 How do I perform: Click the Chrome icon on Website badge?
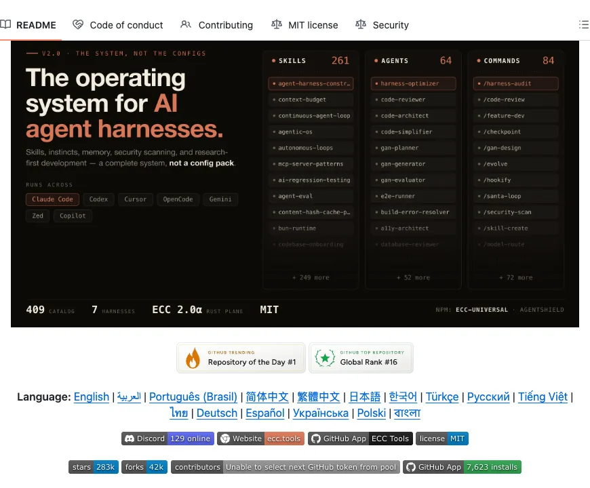[x=225, y=439]
